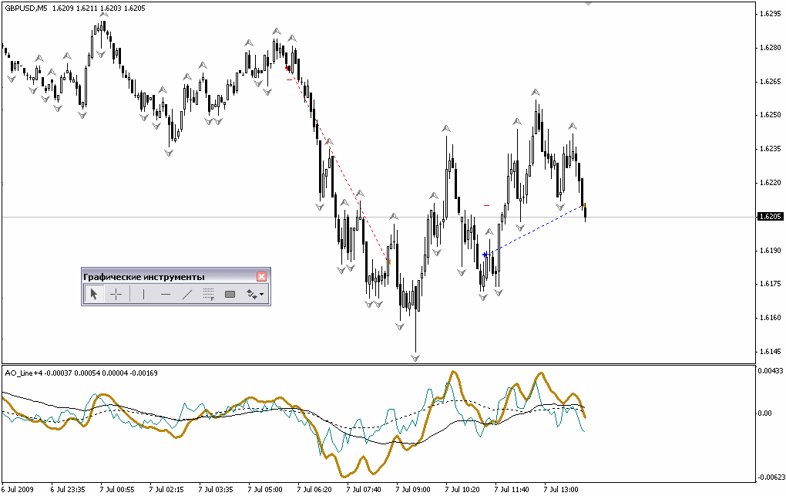Click the AO_Line+4 indicator label
Screen dimensions: 786x496
[23, 373]
